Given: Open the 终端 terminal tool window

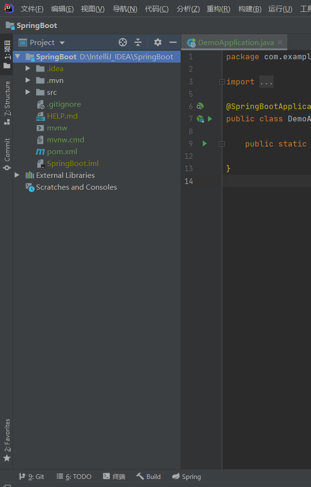Looking at the screenshot, I should (x=114, y=477).
